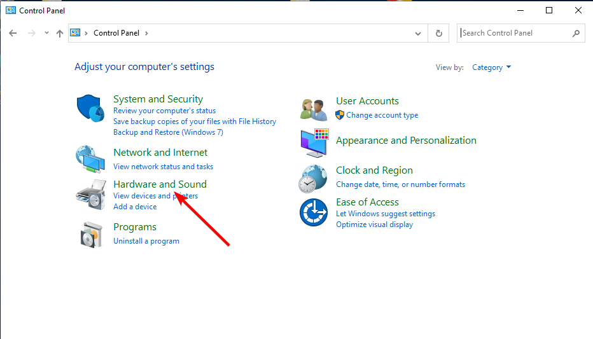Select the Control Panel breadcrumb segment
Viewport: 593px width, 339px height.
116,33
